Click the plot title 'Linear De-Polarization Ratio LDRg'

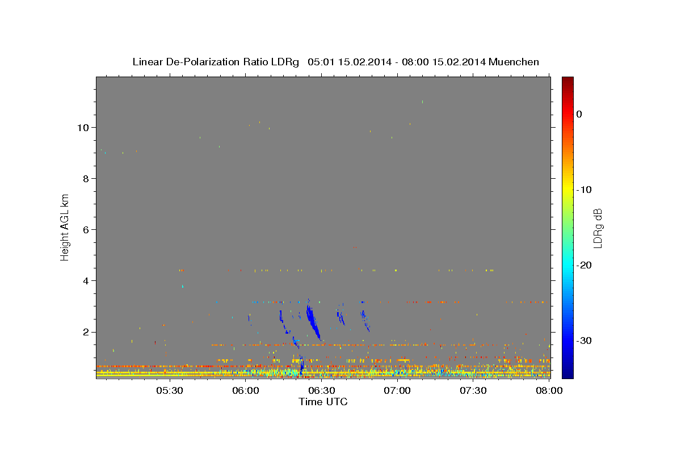pos(216,62)
